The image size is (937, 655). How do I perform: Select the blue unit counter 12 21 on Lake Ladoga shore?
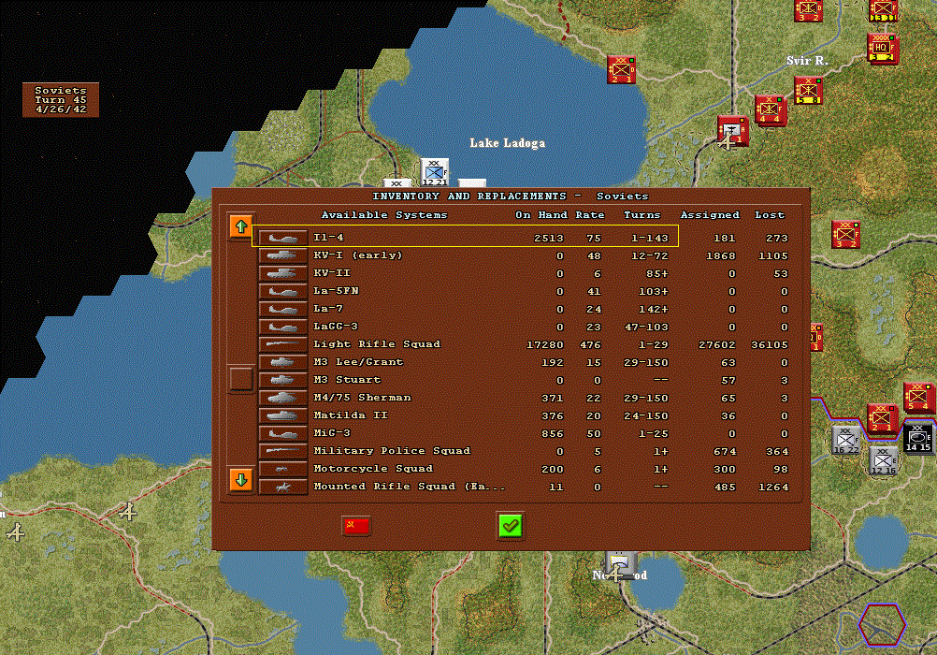(435, 173)
